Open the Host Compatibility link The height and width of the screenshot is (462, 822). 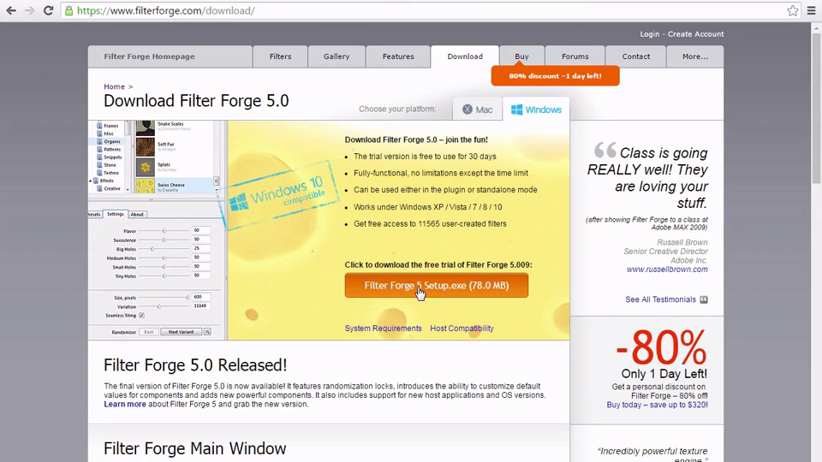tap(462, 329)
